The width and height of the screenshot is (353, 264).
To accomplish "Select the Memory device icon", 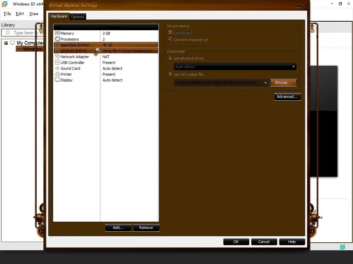I will coord(58,33).
